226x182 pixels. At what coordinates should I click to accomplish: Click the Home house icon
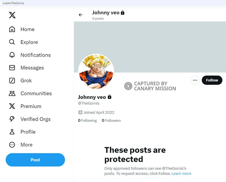pos(12,29)
